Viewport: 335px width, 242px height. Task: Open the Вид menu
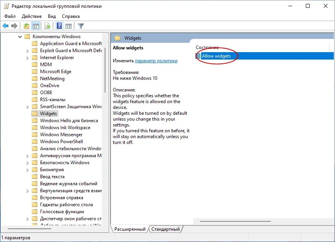pos(52,16)
